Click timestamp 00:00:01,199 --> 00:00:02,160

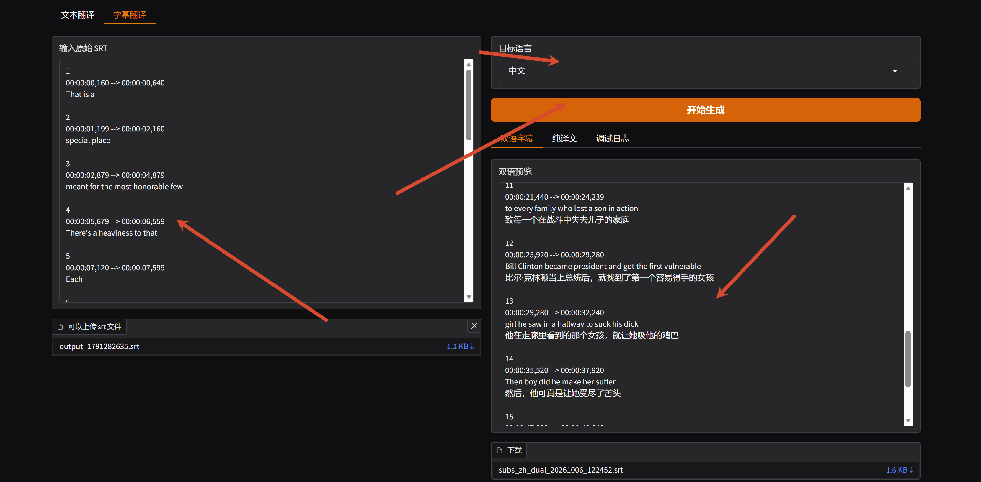115,129
